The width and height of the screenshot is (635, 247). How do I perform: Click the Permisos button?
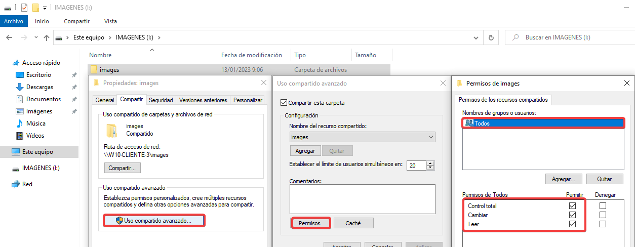pos(310,223)
